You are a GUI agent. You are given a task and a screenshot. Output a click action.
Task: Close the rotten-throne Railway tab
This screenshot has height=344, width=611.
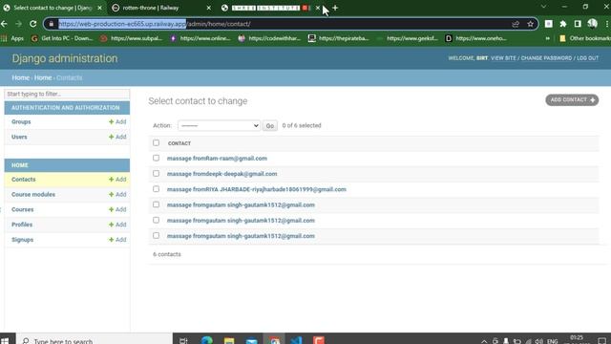point(209,8)
